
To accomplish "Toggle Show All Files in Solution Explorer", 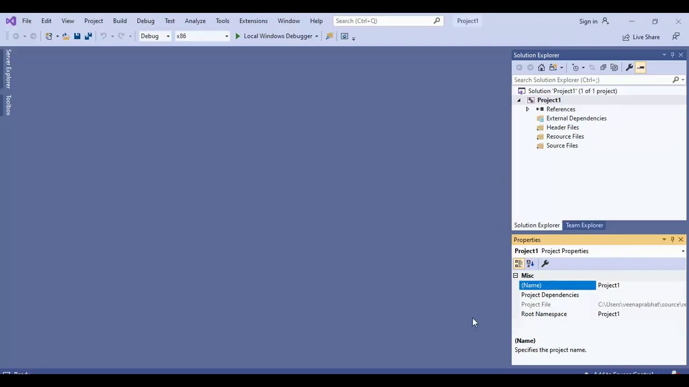I will (x=614, y=67).
